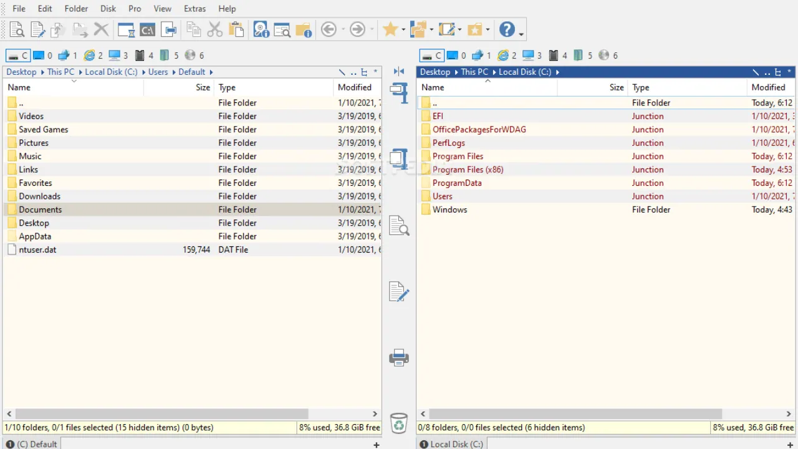Toggle folder tree icon in right pane header

[x=778, y=72]
